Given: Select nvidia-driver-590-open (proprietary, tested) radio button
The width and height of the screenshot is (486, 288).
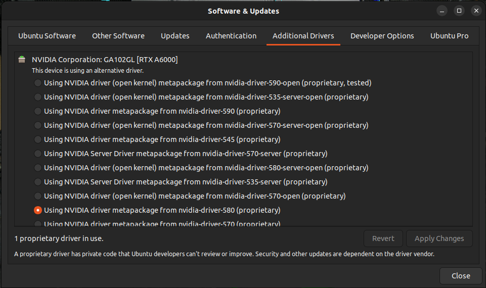Looking at the screenshot, I should pos(38,83).
